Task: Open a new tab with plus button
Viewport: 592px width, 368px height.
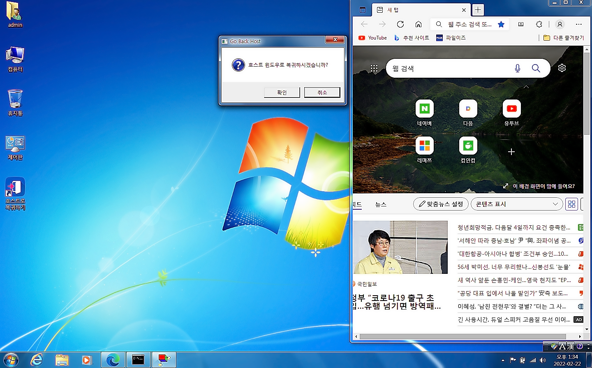Action: click(x=478, y=10)
